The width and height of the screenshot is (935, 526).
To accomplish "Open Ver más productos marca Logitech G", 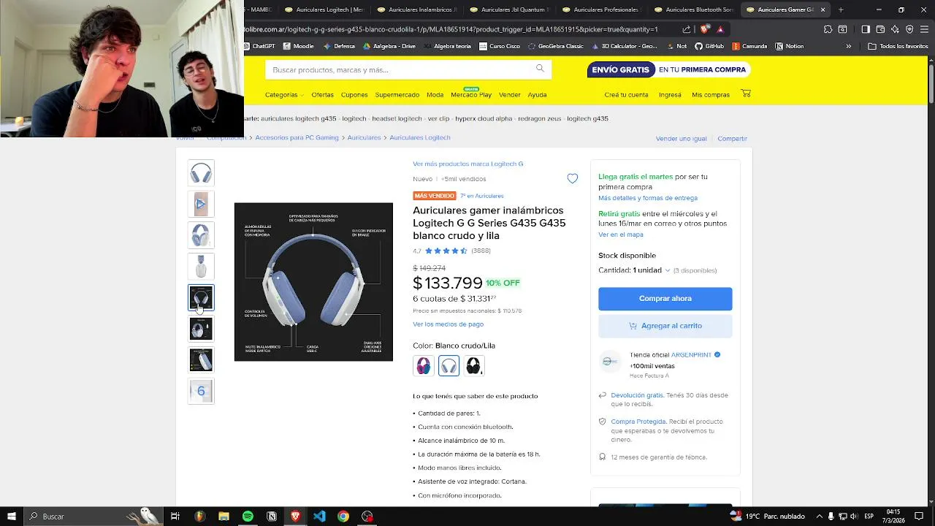I will 467,164.
